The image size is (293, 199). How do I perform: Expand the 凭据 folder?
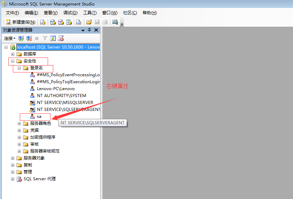19,130
